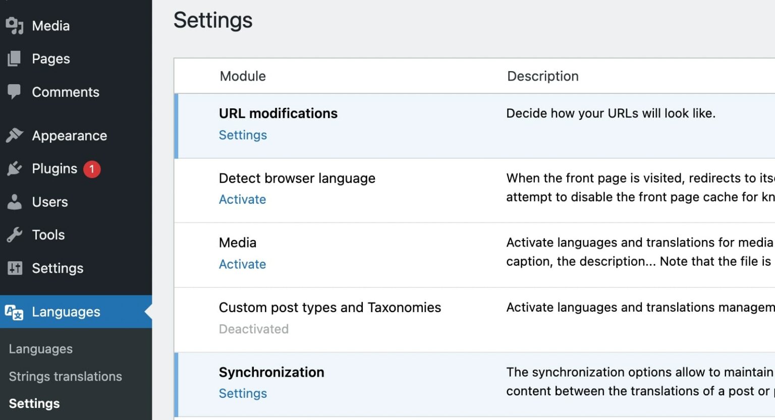Click the Plugins update count badge
Screen dimensions: 775x420
pyautogui.click(x=92, y=169)
